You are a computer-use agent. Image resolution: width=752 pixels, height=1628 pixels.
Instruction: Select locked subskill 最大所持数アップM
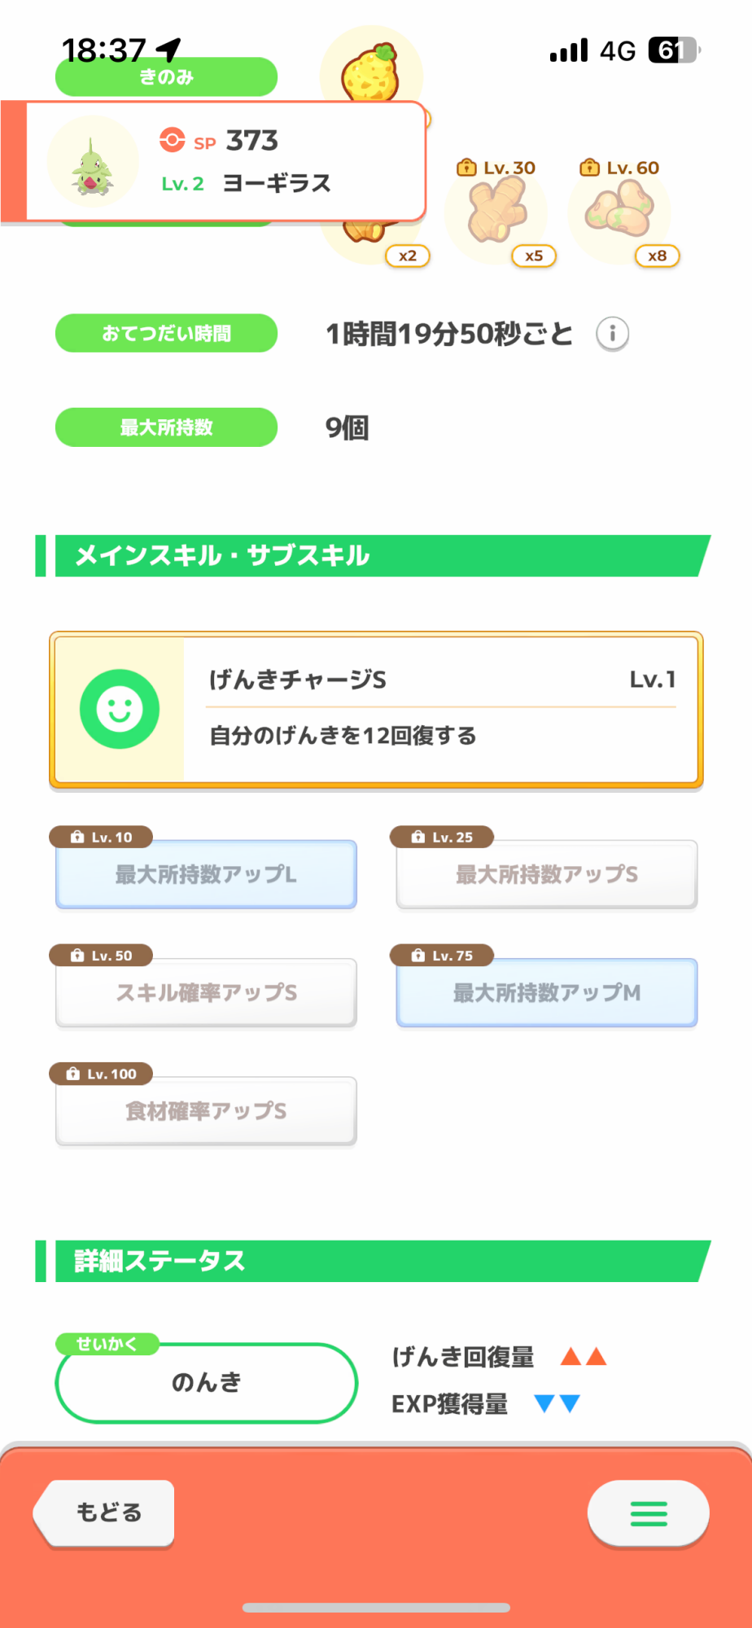coord(547,992)
